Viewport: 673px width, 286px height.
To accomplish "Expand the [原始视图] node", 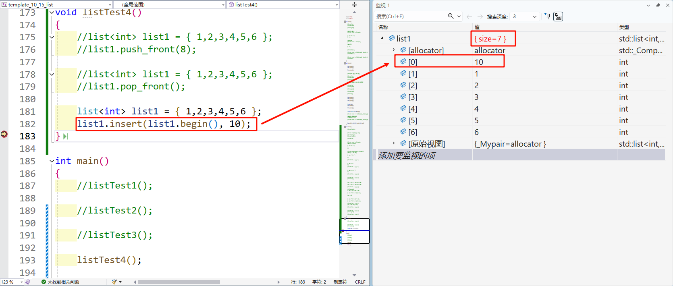I will coord(394,143).
